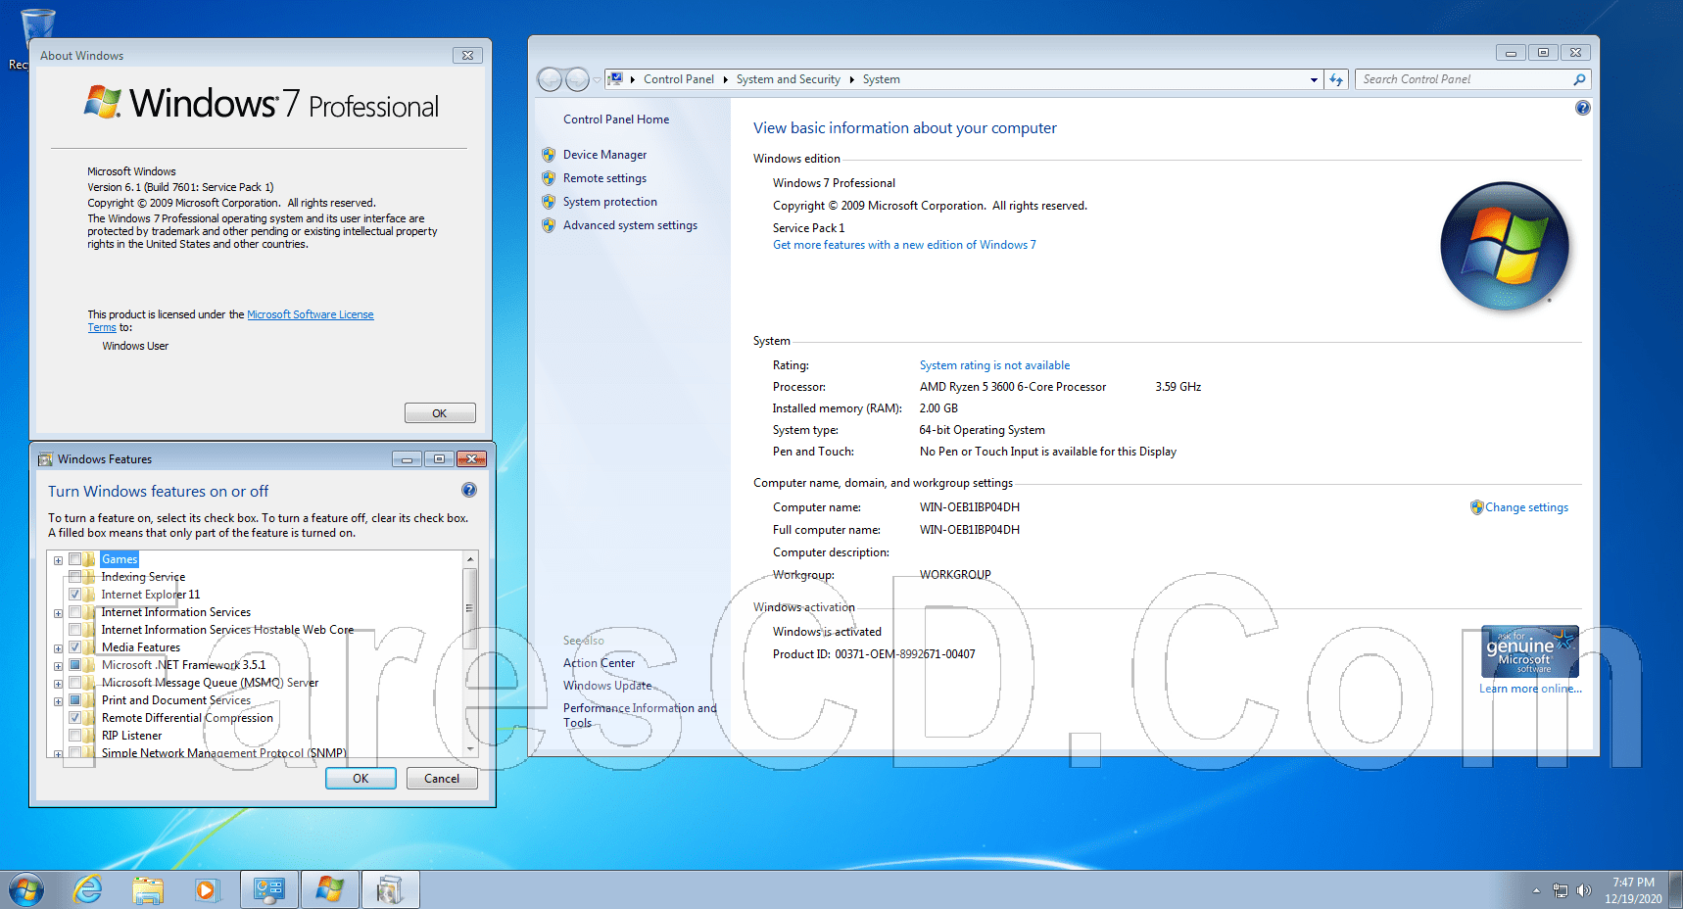Open address bar history dropdown arrow

1314,79
